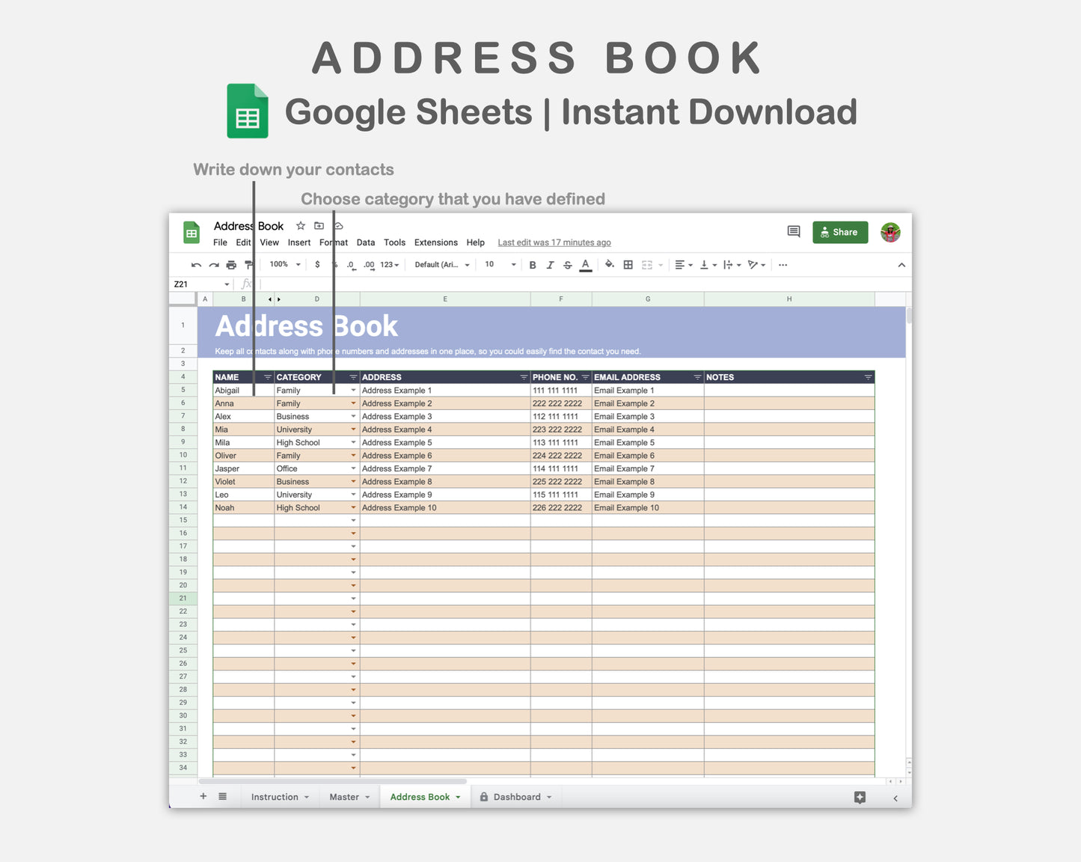Open the Extensions menu

point(435,242)
